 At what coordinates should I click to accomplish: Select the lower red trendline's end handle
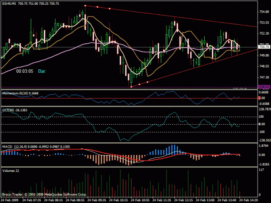tap(147, 82)
